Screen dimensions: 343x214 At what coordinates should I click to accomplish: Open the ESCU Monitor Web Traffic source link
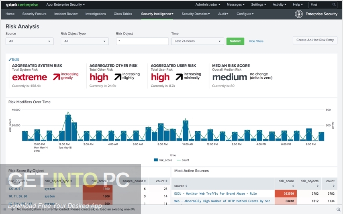point(215,194)
